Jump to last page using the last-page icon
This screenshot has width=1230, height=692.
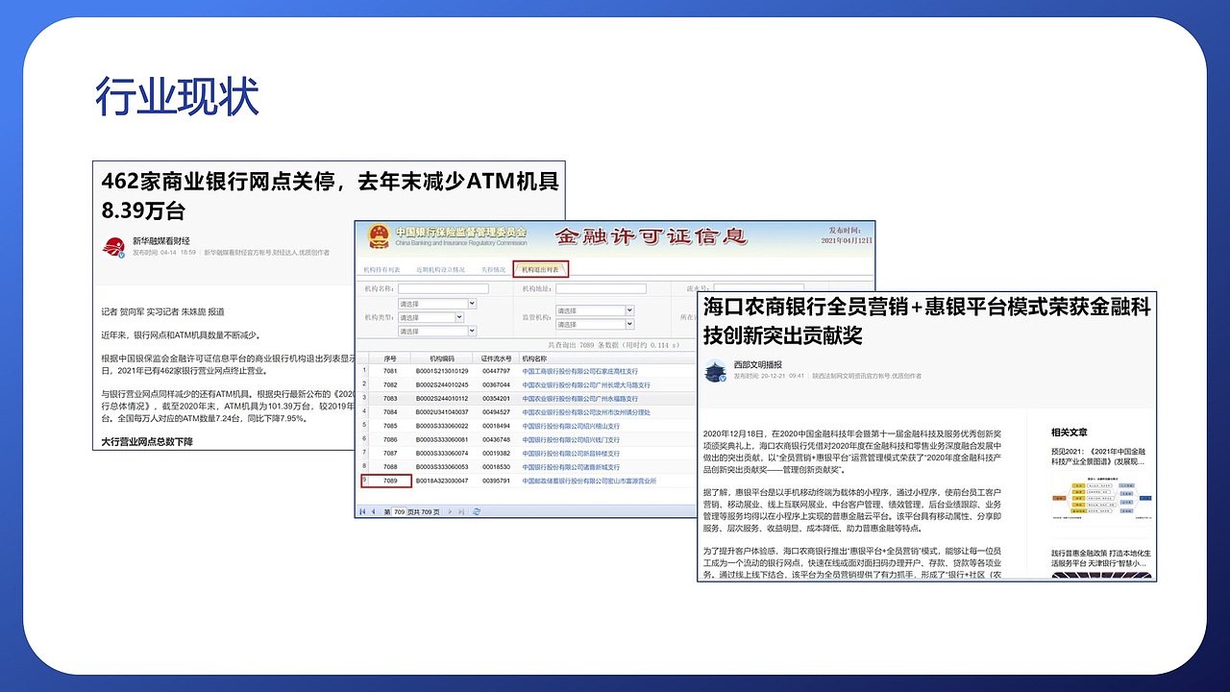[x=460, y=511]
